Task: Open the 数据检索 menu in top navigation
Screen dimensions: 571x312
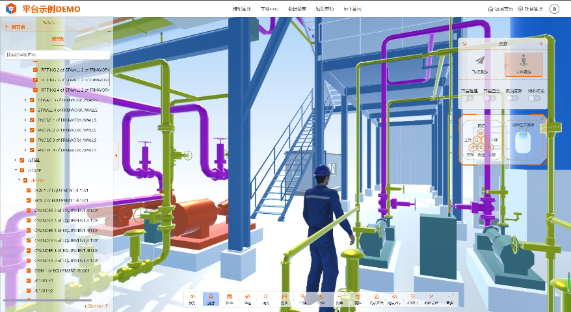Action: pyautogui.click(x=297, y=9)
